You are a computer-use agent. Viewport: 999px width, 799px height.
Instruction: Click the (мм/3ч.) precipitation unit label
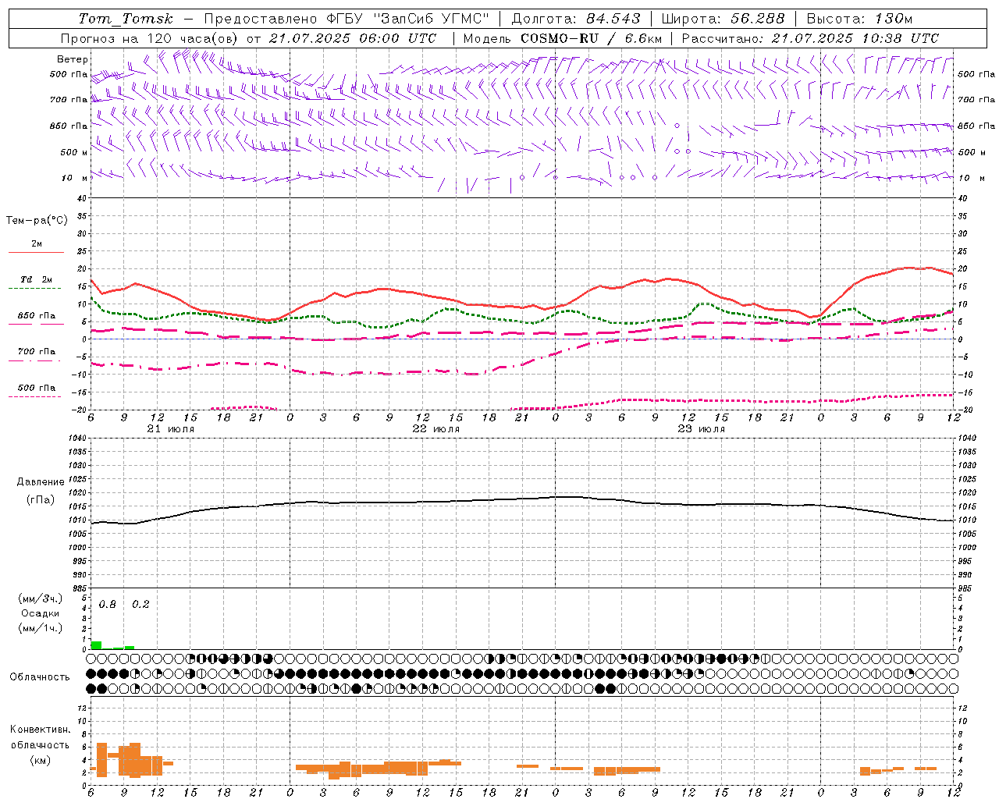(x=41, y=598)
